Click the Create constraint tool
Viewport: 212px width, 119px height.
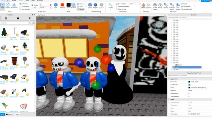coord(110,6)
